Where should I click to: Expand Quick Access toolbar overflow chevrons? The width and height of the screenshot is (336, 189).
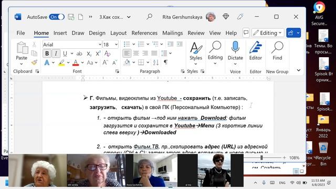(90, 17)
